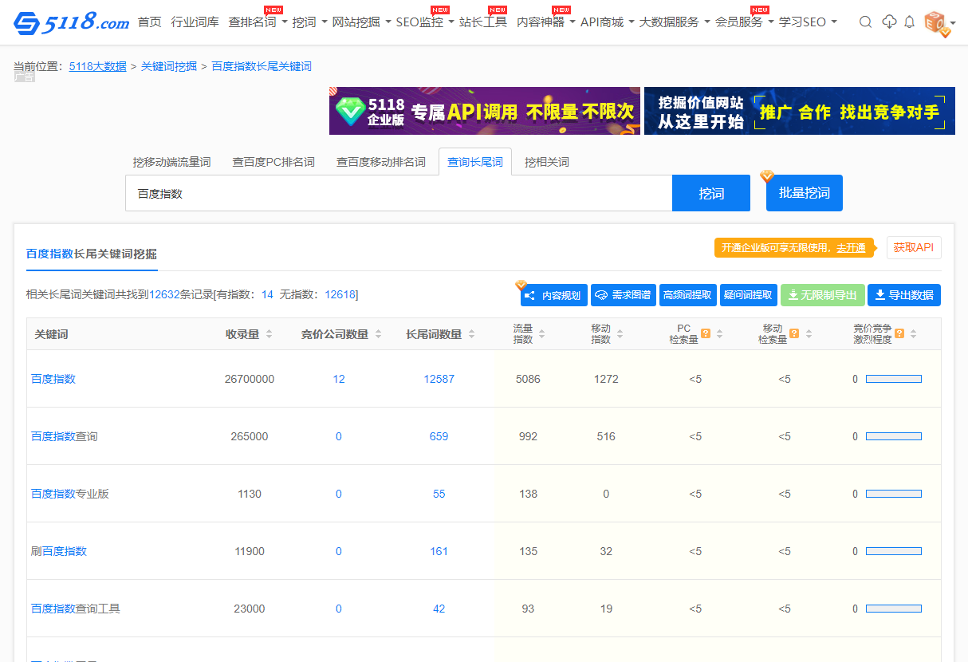Open the 需求图谱 tool
The height and width of the screenshot is (662, 968).
coord(623,295)
